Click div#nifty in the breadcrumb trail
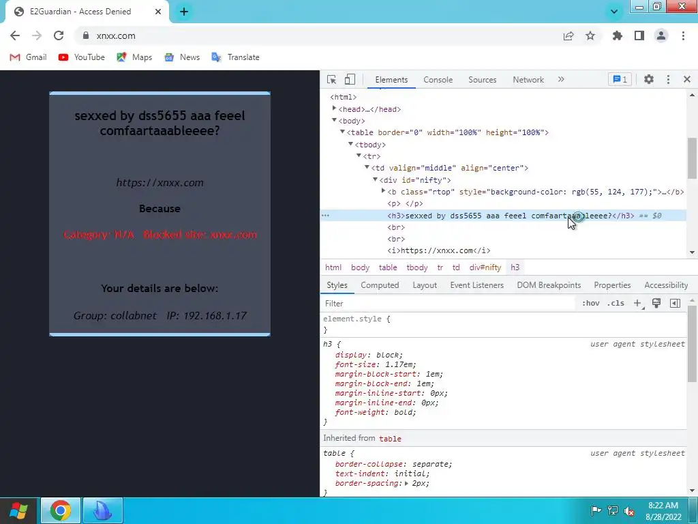The height and width of the screenshot is (524, 698). (485, 267)
